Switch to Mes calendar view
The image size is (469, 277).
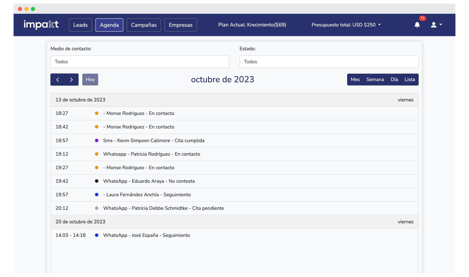click(x=355, y=80)
